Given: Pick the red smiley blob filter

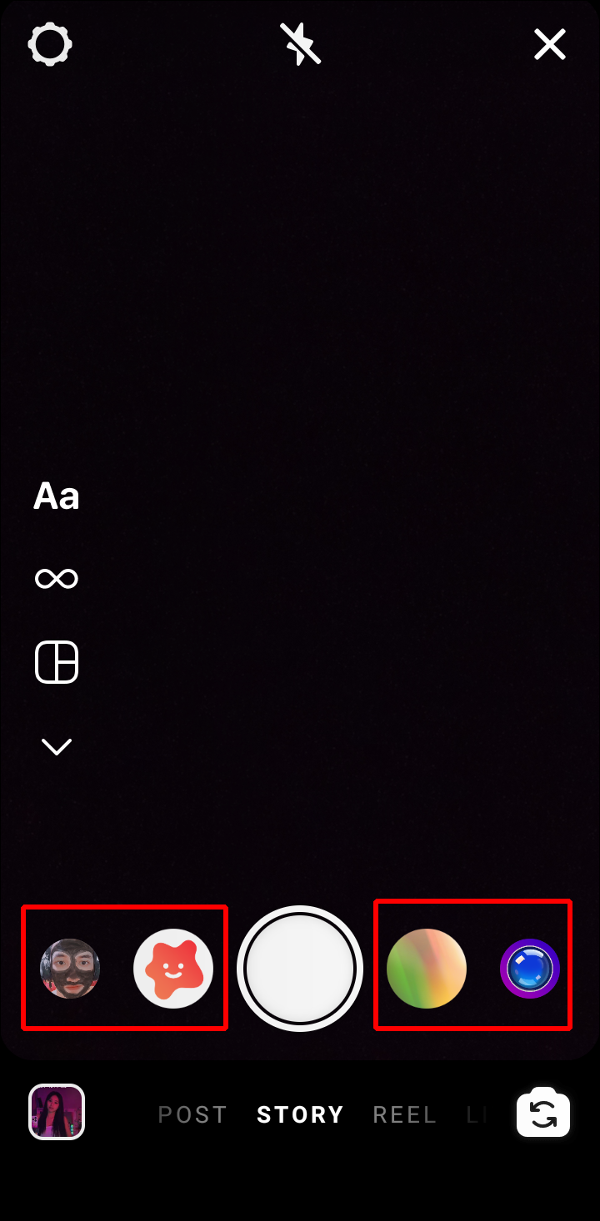Looking at the screenshot, I should tap(173, 969).
